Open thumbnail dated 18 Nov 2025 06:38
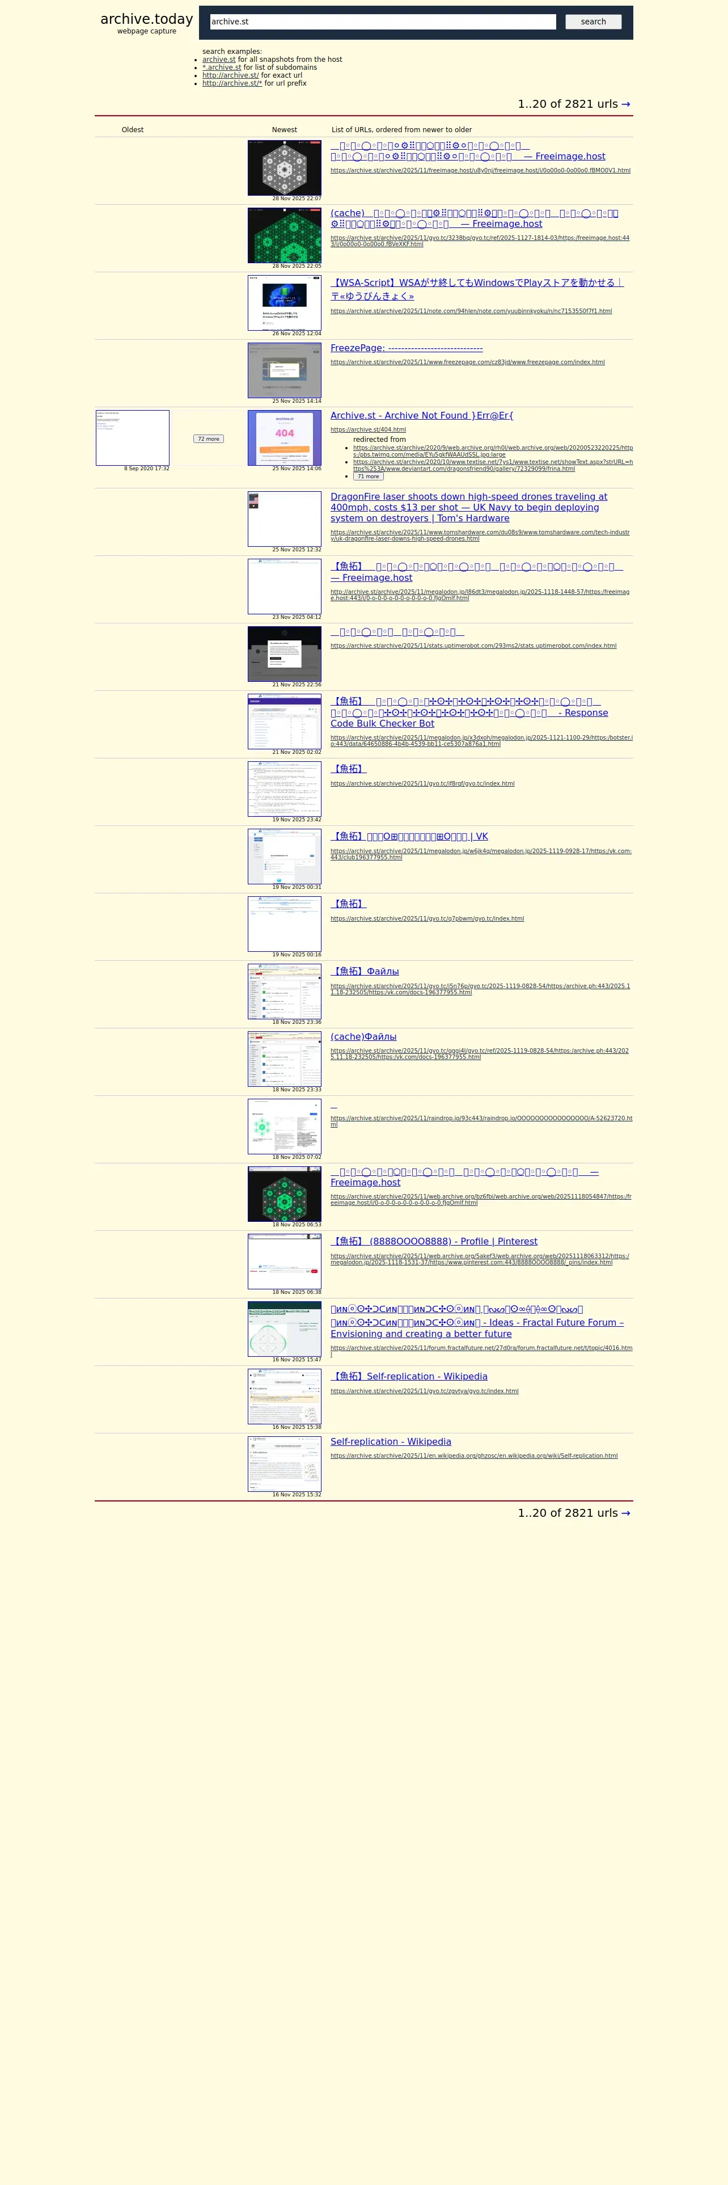 point(285,1262)
